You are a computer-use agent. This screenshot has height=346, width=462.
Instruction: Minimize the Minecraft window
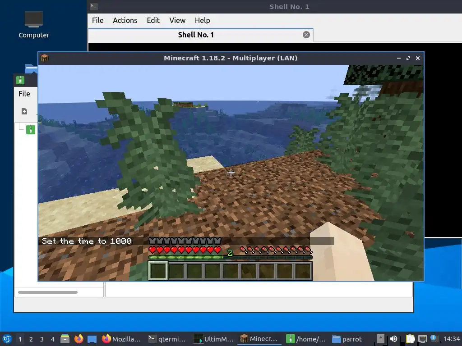399,58
